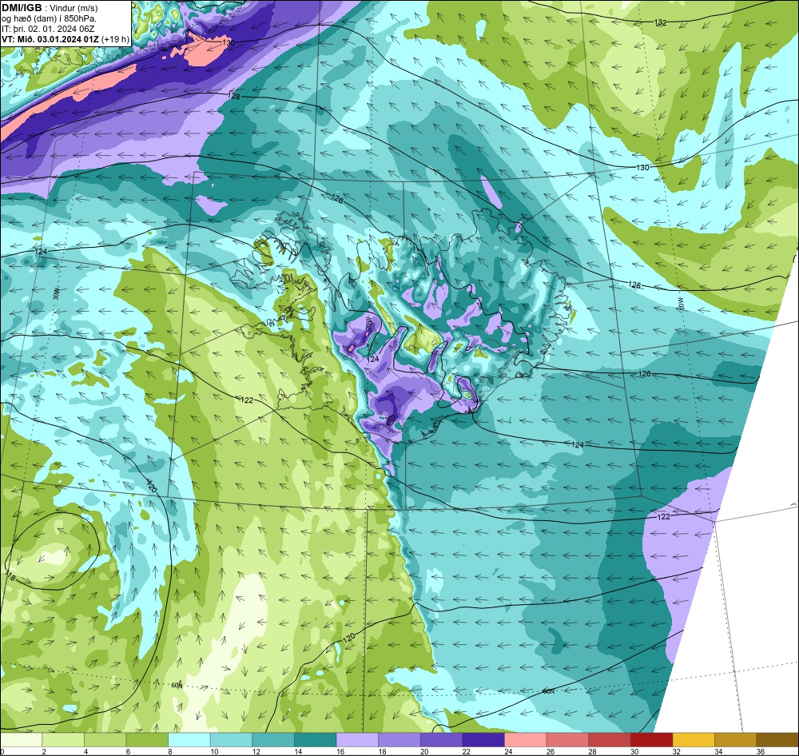Click the 16–18 m/s lavender legend swatch

coord(357,740)
